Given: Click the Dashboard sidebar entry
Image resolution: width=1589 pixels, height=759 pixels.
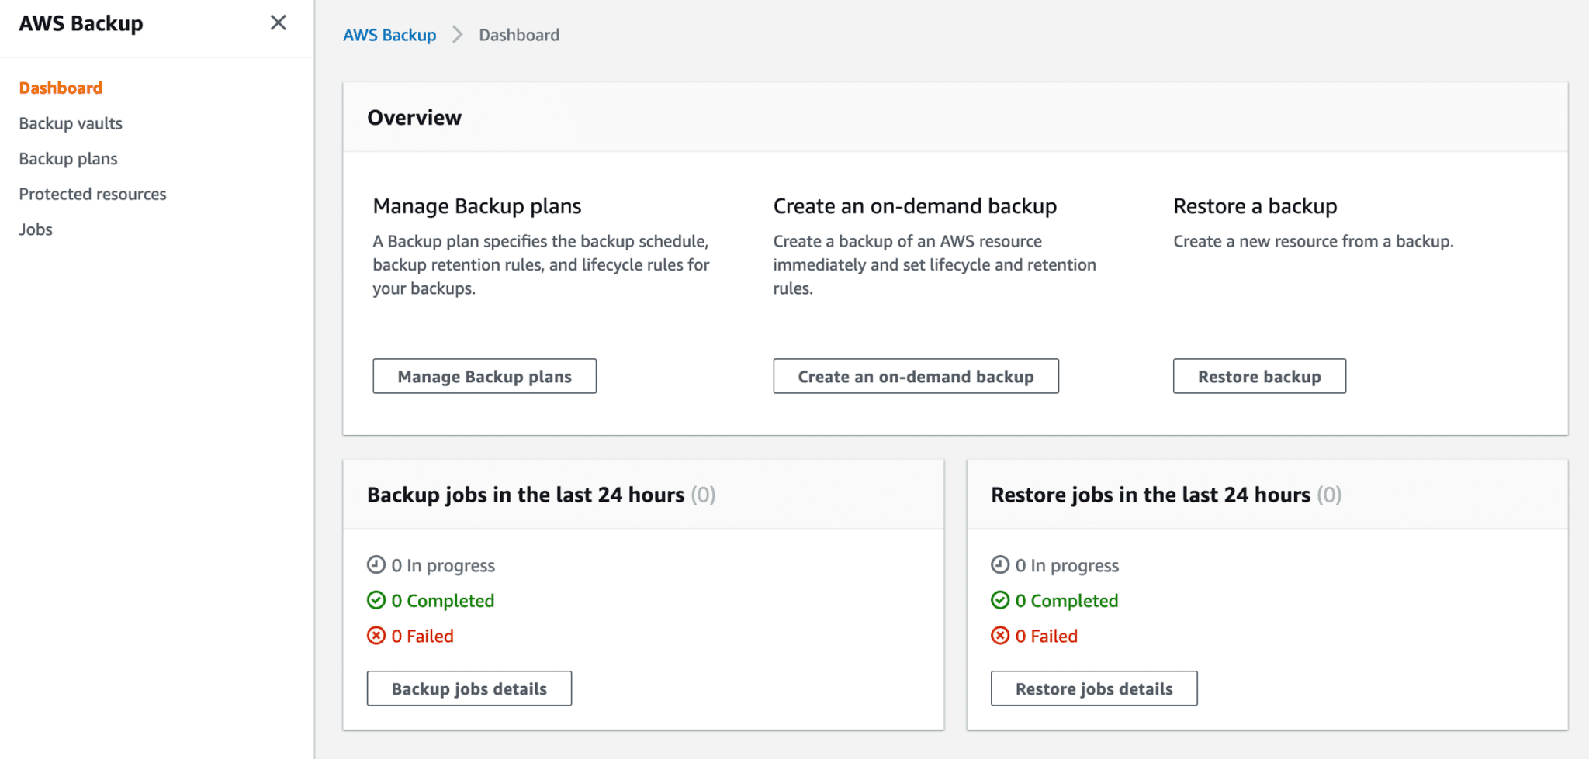Looking at the screenshot, I should (60, 88).
